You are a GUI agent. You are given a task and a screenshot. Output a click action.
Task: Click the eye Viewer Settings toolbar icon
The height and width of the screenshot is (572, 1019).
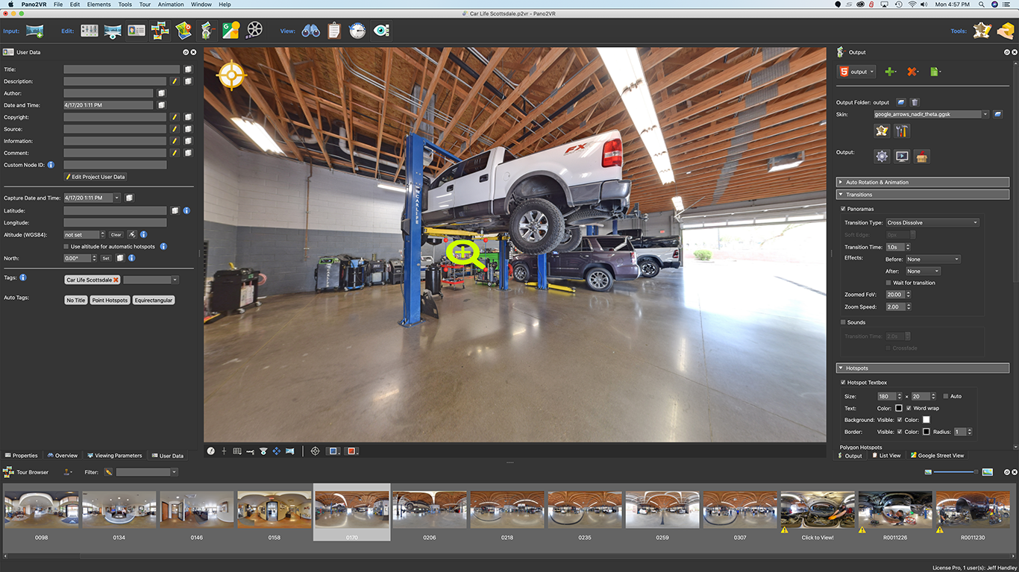(381, 31)
